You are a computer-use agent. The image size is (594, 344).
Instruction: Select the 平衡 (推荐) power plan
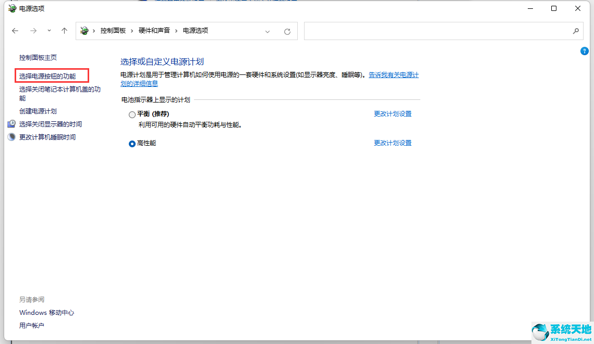pyautogui.click(x=132, y=114)
